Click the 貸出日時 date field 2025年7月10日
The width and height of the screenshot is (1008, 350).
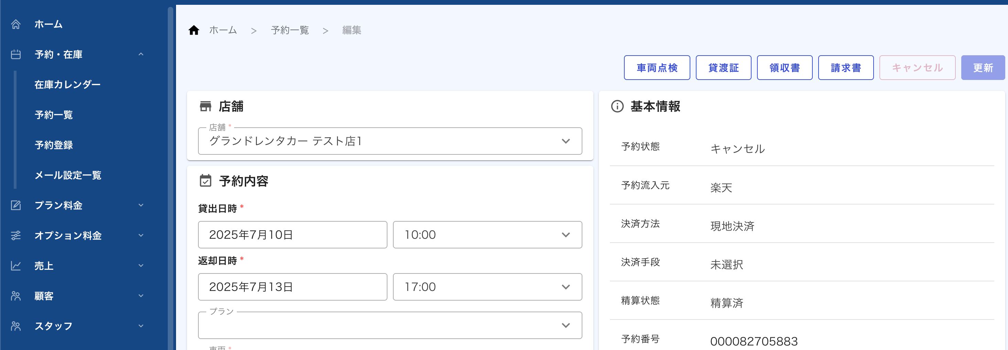coord(292,235)
